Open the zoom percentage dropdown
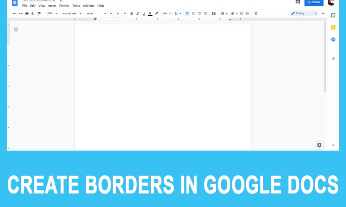This screenshot has height=207, width=346. pos(50,13)
